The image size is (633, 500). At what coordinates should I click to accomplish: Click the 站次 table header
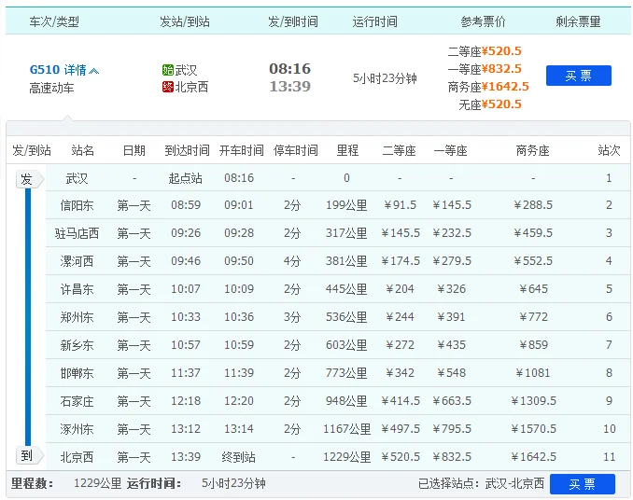click(609, 150)
